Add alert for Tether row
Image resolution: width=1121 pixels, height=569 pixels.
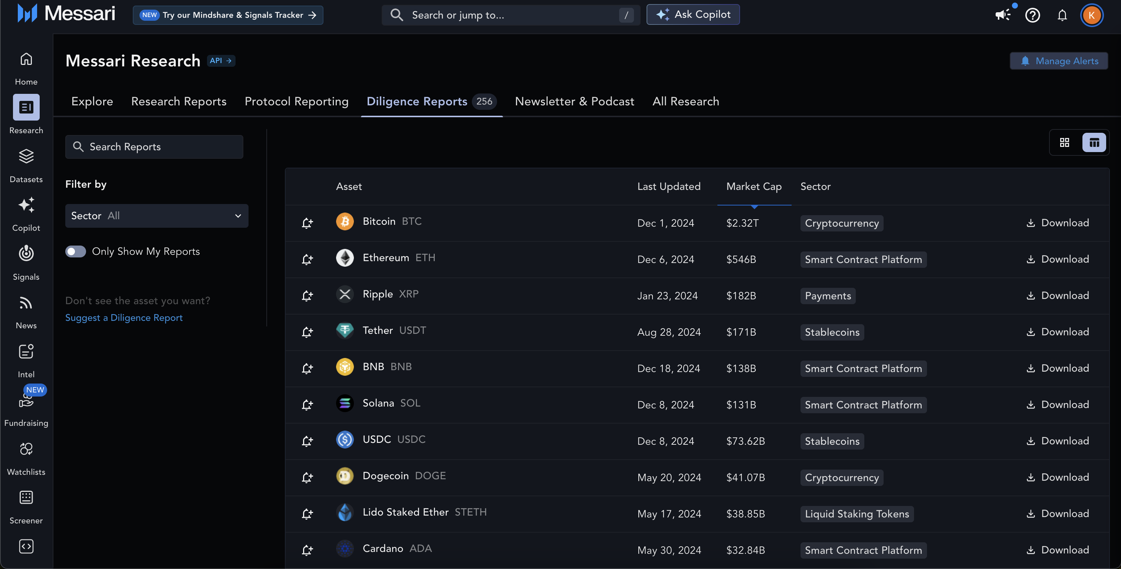pyautogui.click(x=307, y=332)
